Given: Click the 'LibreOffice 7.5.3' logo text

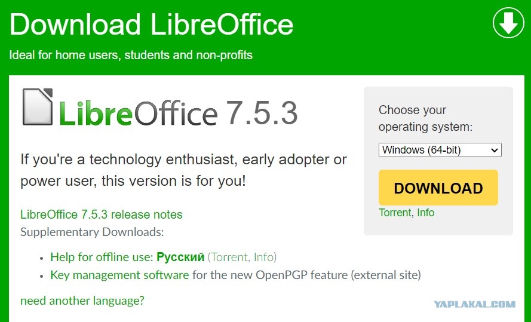Looking at the screenshot, I should pyautogui.click(x=178, y=112).
